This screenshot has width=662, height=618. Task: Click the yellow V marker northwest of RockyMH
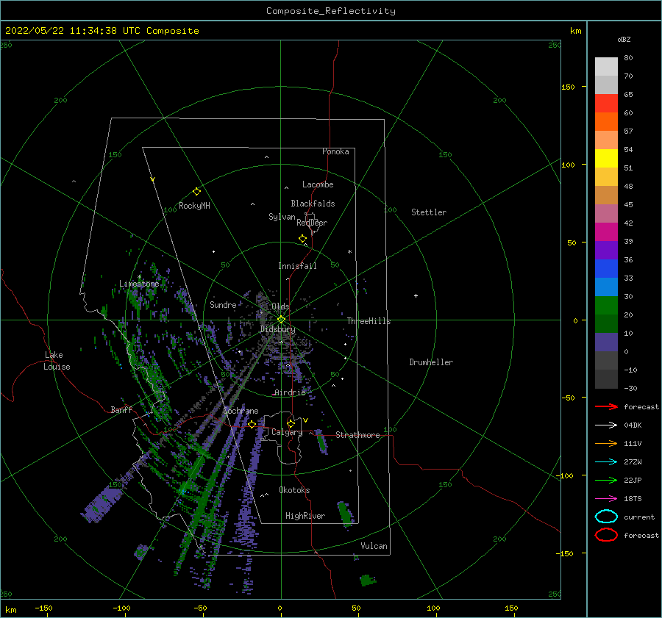pos(153,179)
